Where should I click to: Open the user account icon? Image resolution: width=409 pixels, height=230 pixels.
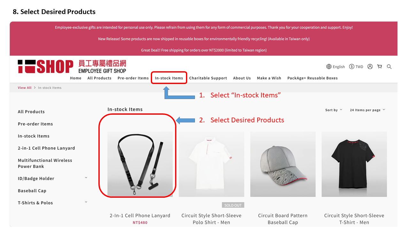point(370,66)
